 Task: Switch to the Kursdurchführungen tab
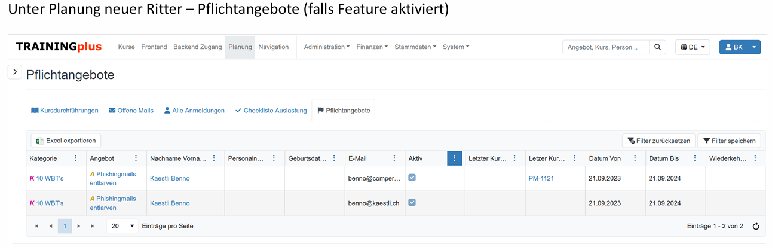pos(65,111)
